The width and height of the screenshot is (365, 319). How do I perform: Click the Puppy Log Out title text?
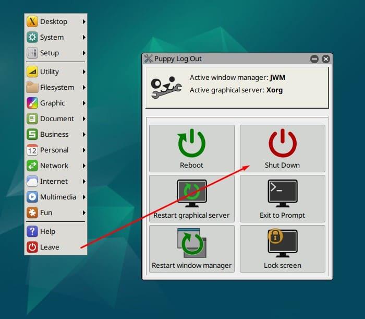pos(178,58)
